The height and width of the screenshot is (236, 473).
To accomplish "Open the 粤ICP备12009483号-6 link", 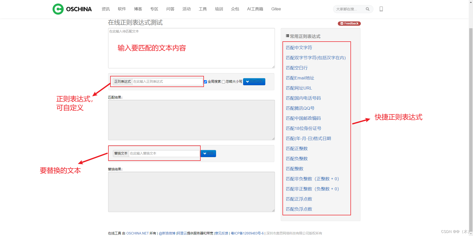I will click(x=247, y=233).
